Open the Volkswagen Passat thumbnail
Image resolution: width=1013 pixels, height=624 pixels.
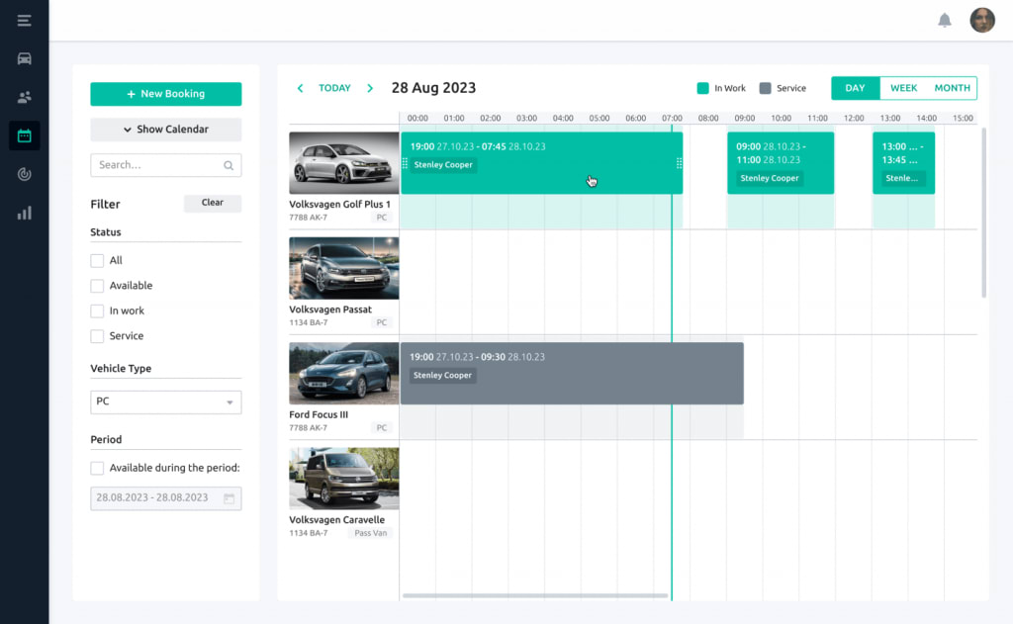point(343,268)
